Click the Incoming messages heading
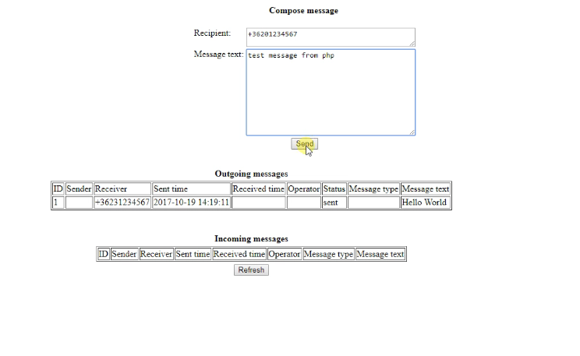The height and width of the screenshot is (356, 580). tap(251, 239)
